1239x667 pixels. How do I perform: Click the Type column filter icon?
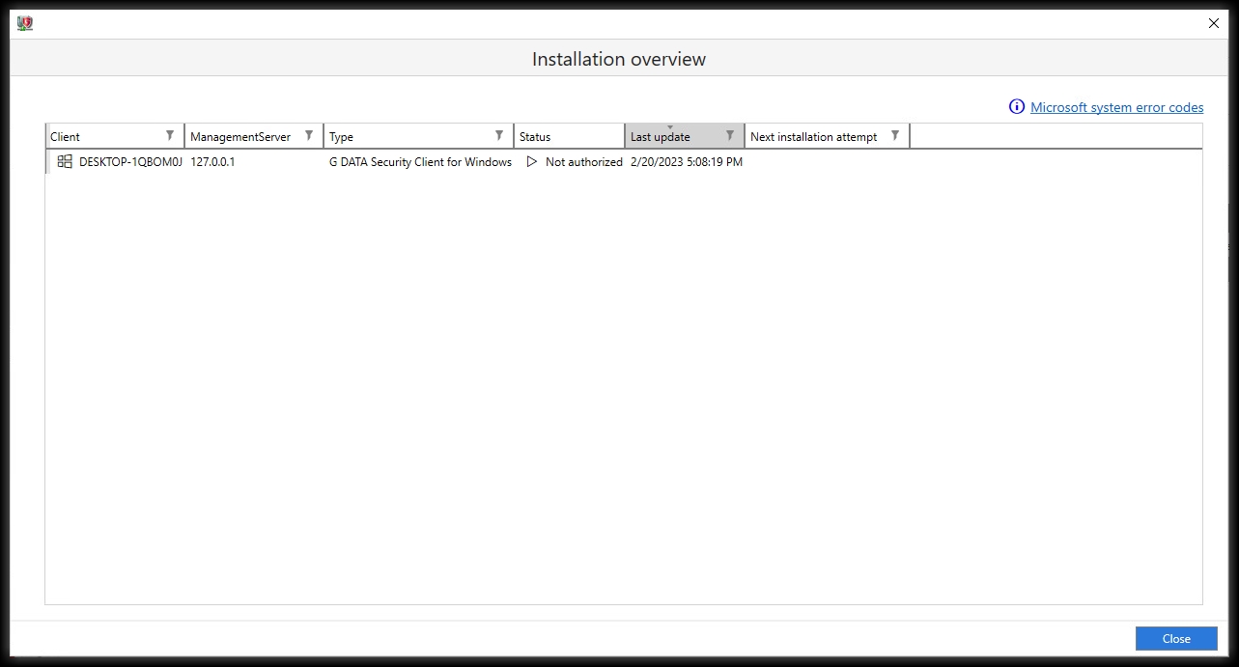(499, 136)
